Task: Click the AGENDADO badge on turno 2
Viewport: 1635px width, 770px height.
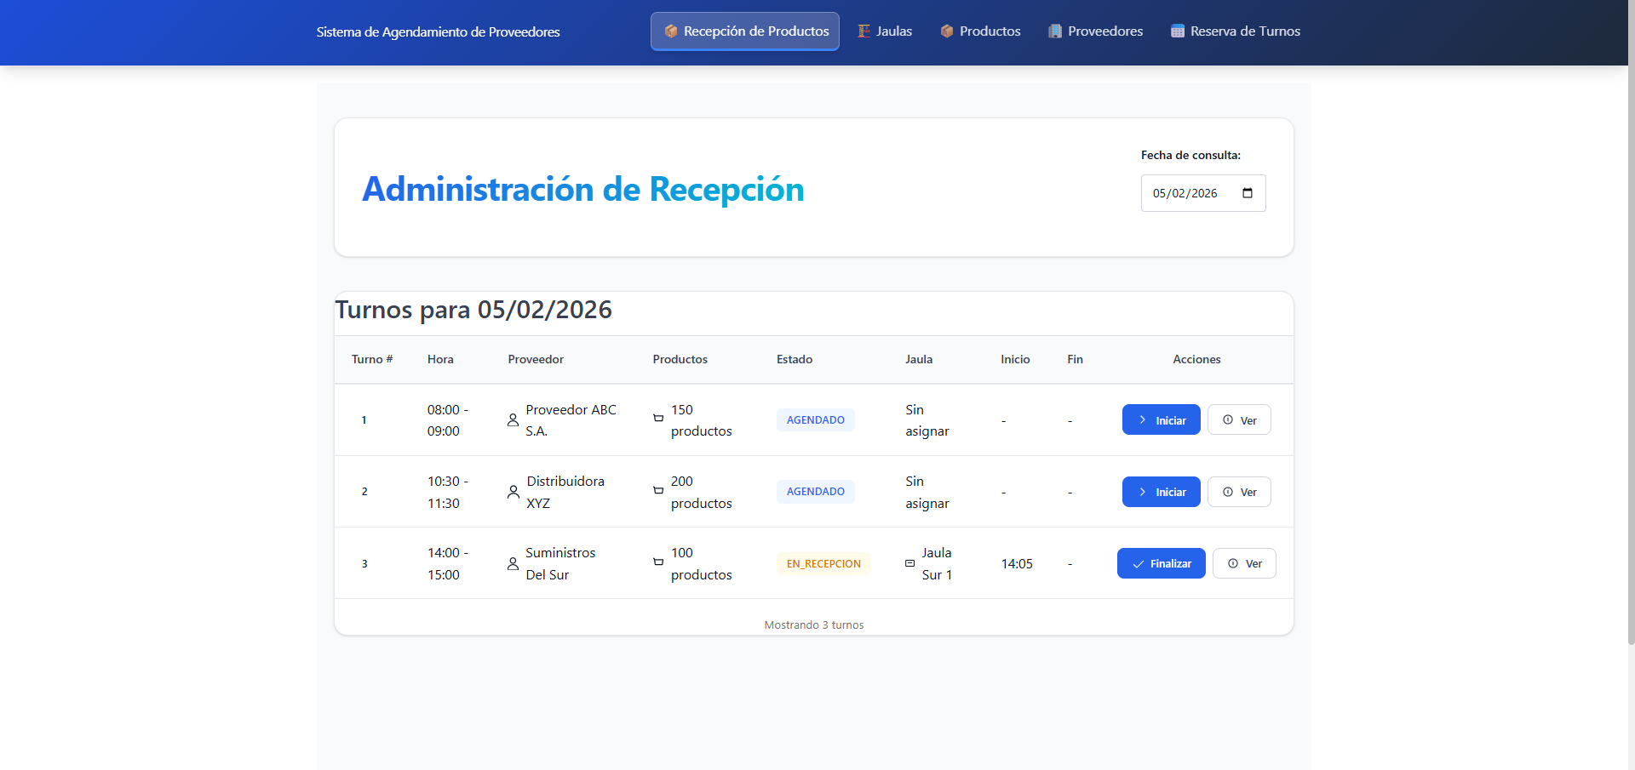Action: tap(815, 492)
